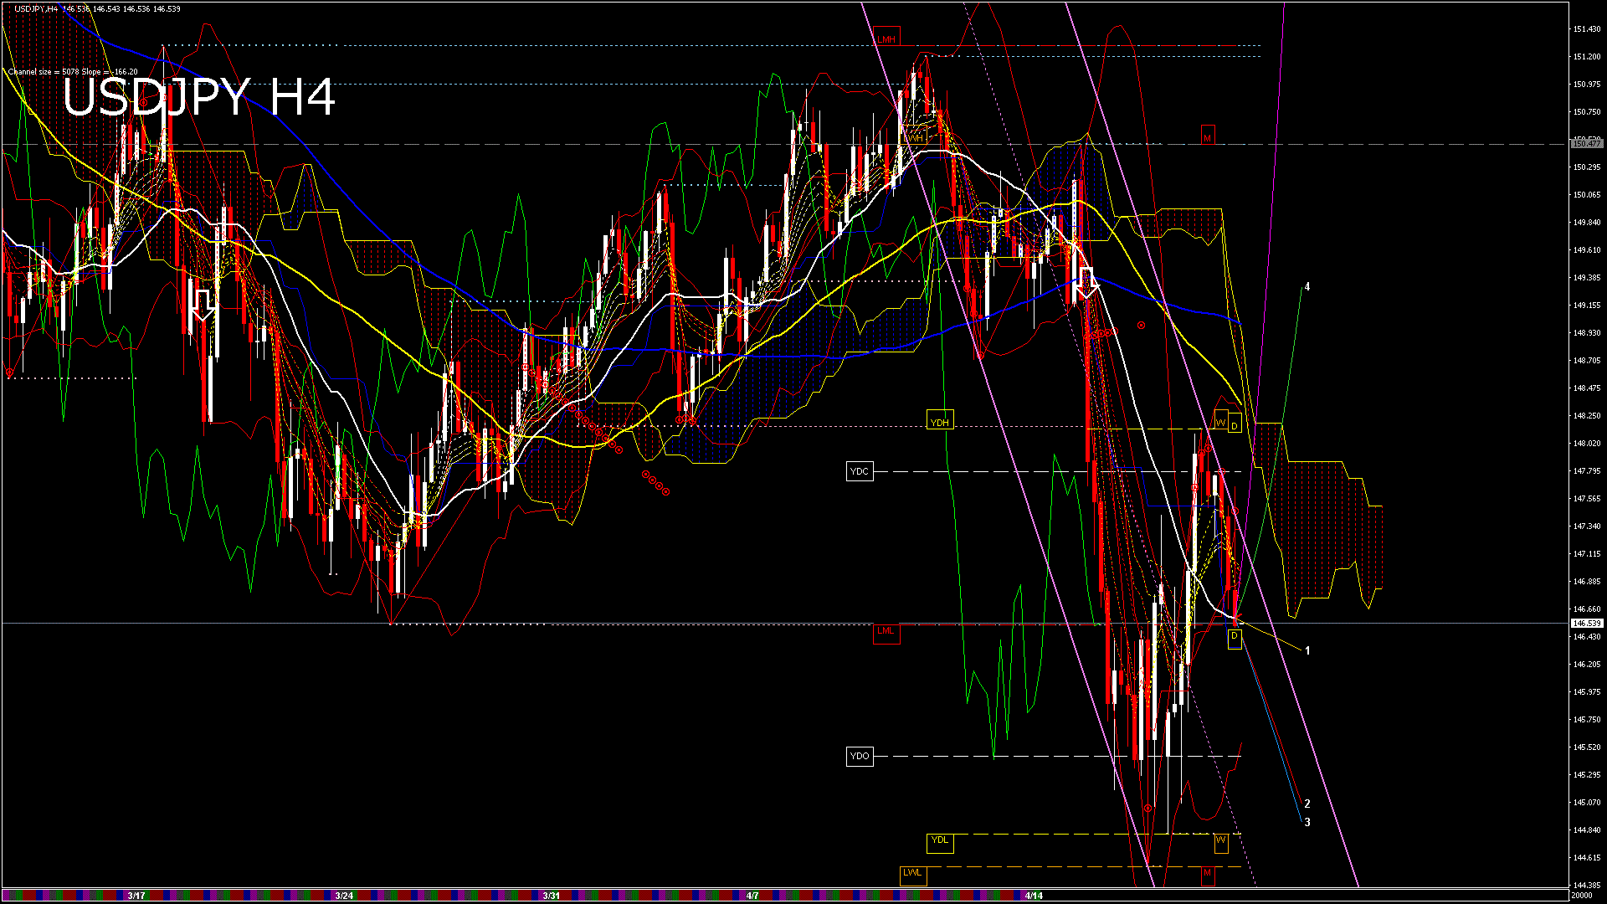Select the white YDO level label
Viewport: 1607px width, 904px height.
click(x=860, y=756)
